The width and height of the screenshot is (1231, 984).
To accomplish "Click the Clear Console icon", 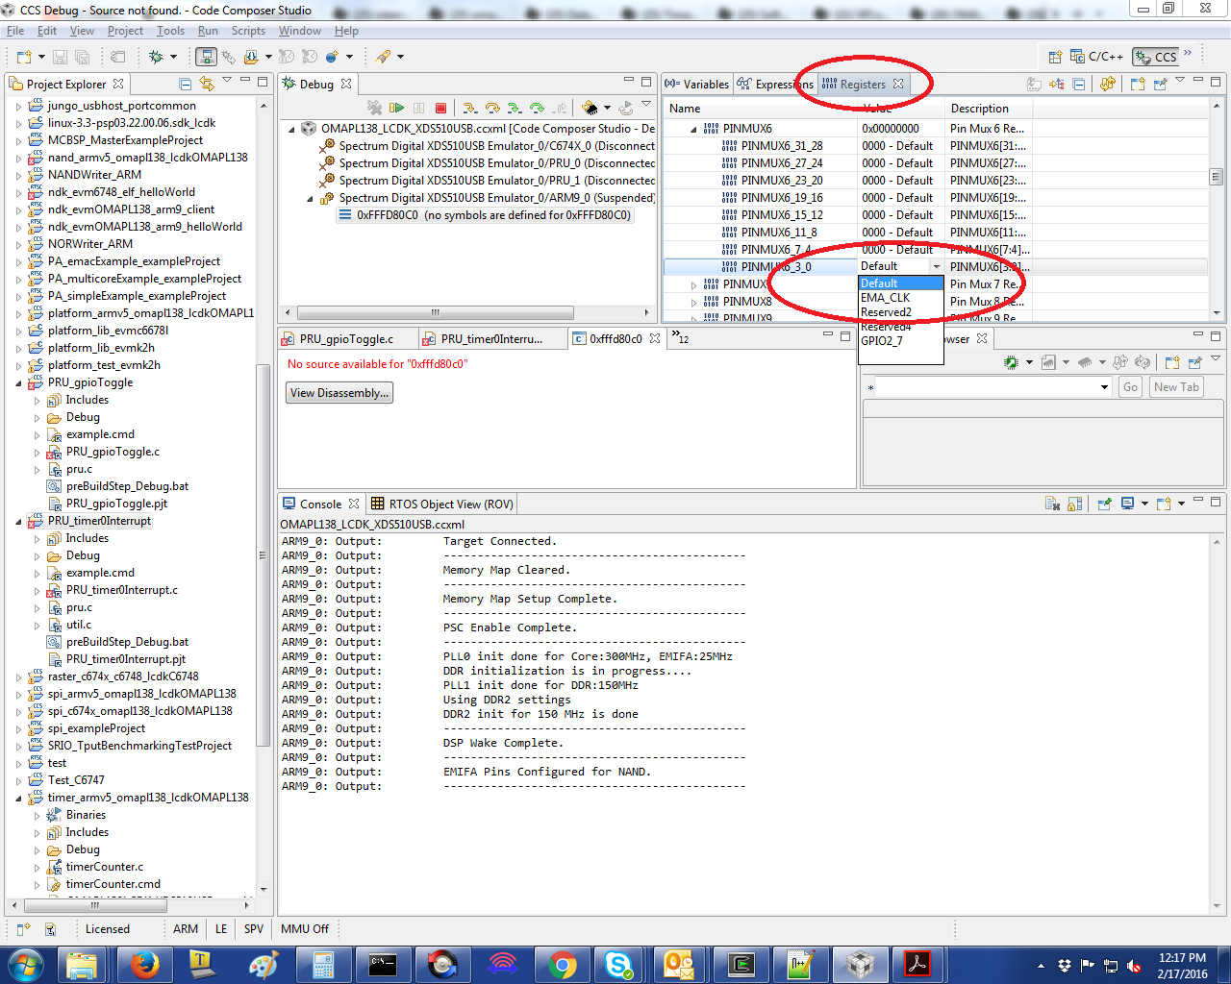I will point(1052,504).
